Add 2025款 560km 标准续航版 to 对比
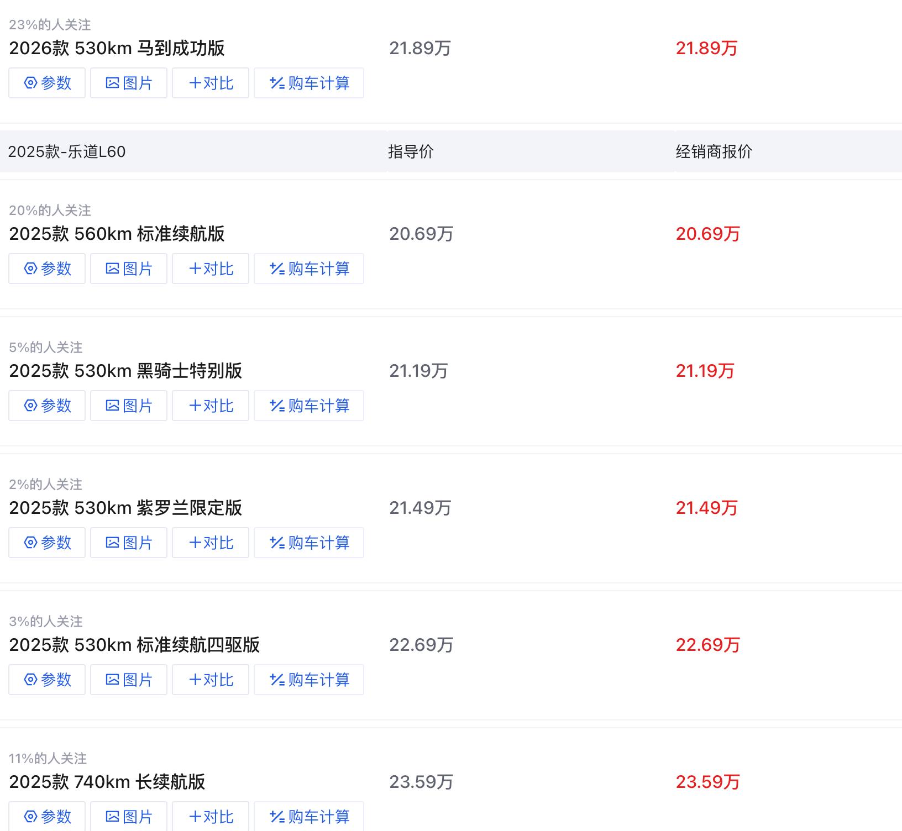 [x=211, y=269]
